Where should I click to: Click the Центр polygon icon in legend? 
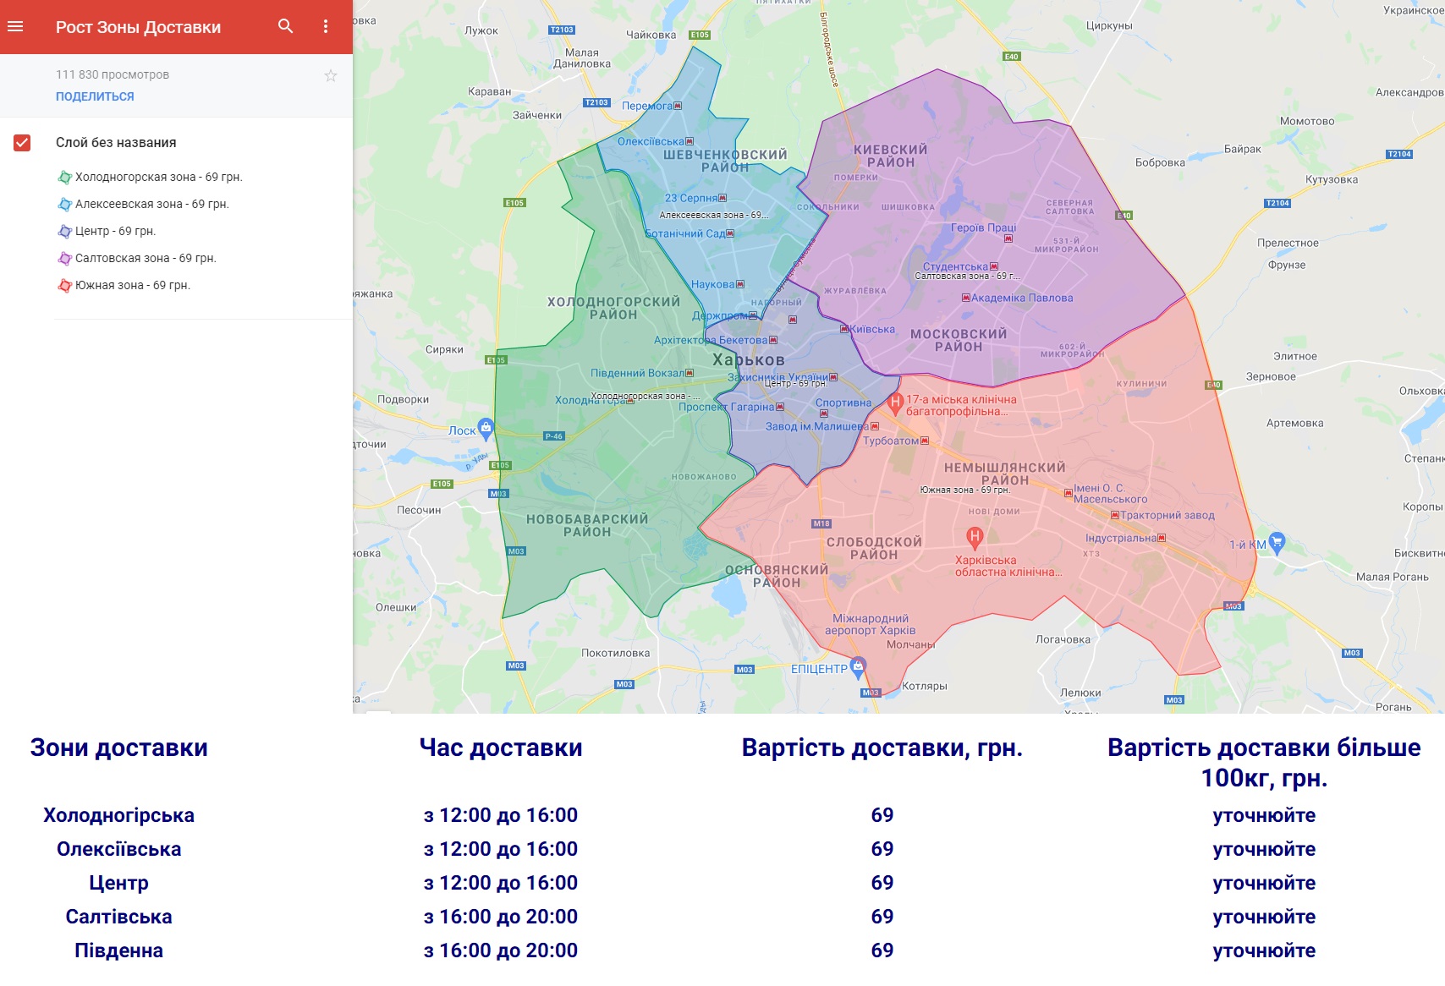coord(64,232)
